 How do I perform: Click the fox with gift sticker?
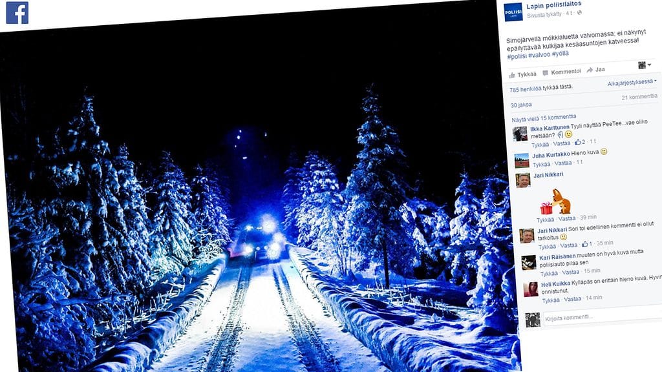tap(555, 202)
